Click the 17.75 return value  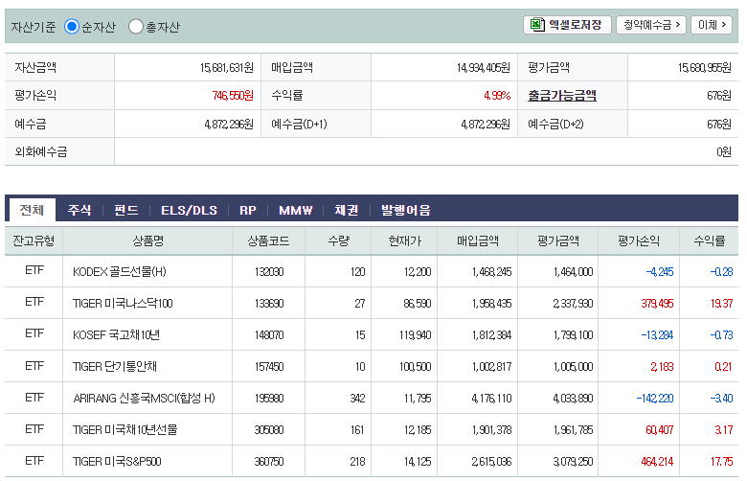(x=722, y=462)
